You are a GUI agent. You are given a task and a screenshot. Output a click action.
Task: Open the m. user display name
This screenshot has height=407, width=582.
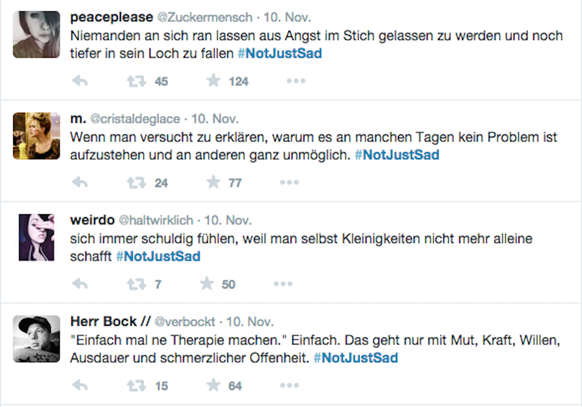click(x=78, y=119)
